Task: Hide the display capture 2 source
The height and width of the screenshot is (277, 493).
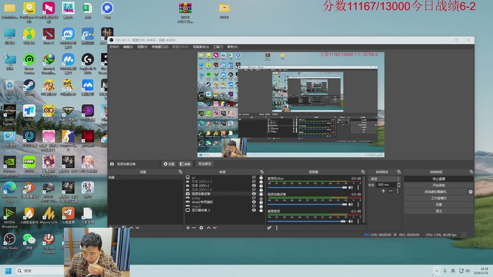Action: [254, 210]
